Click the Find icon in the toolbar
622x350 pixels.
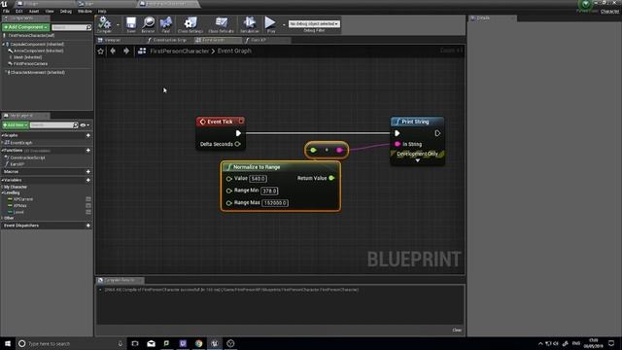(x=166, y=24)
